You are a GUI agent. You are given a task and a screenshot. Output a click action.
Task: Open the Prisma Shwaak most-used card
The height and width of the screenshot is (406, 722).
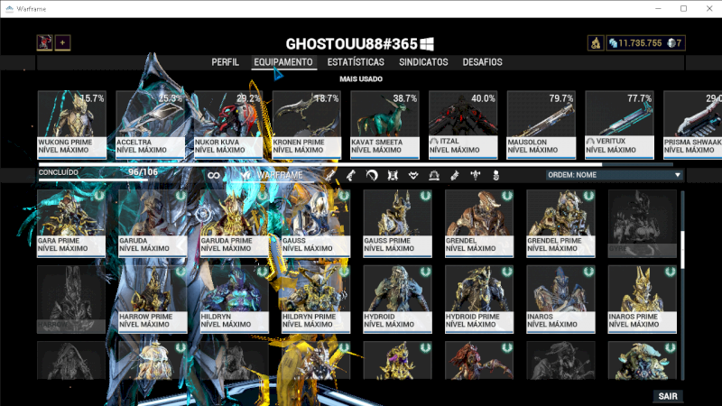coord(692,125)
